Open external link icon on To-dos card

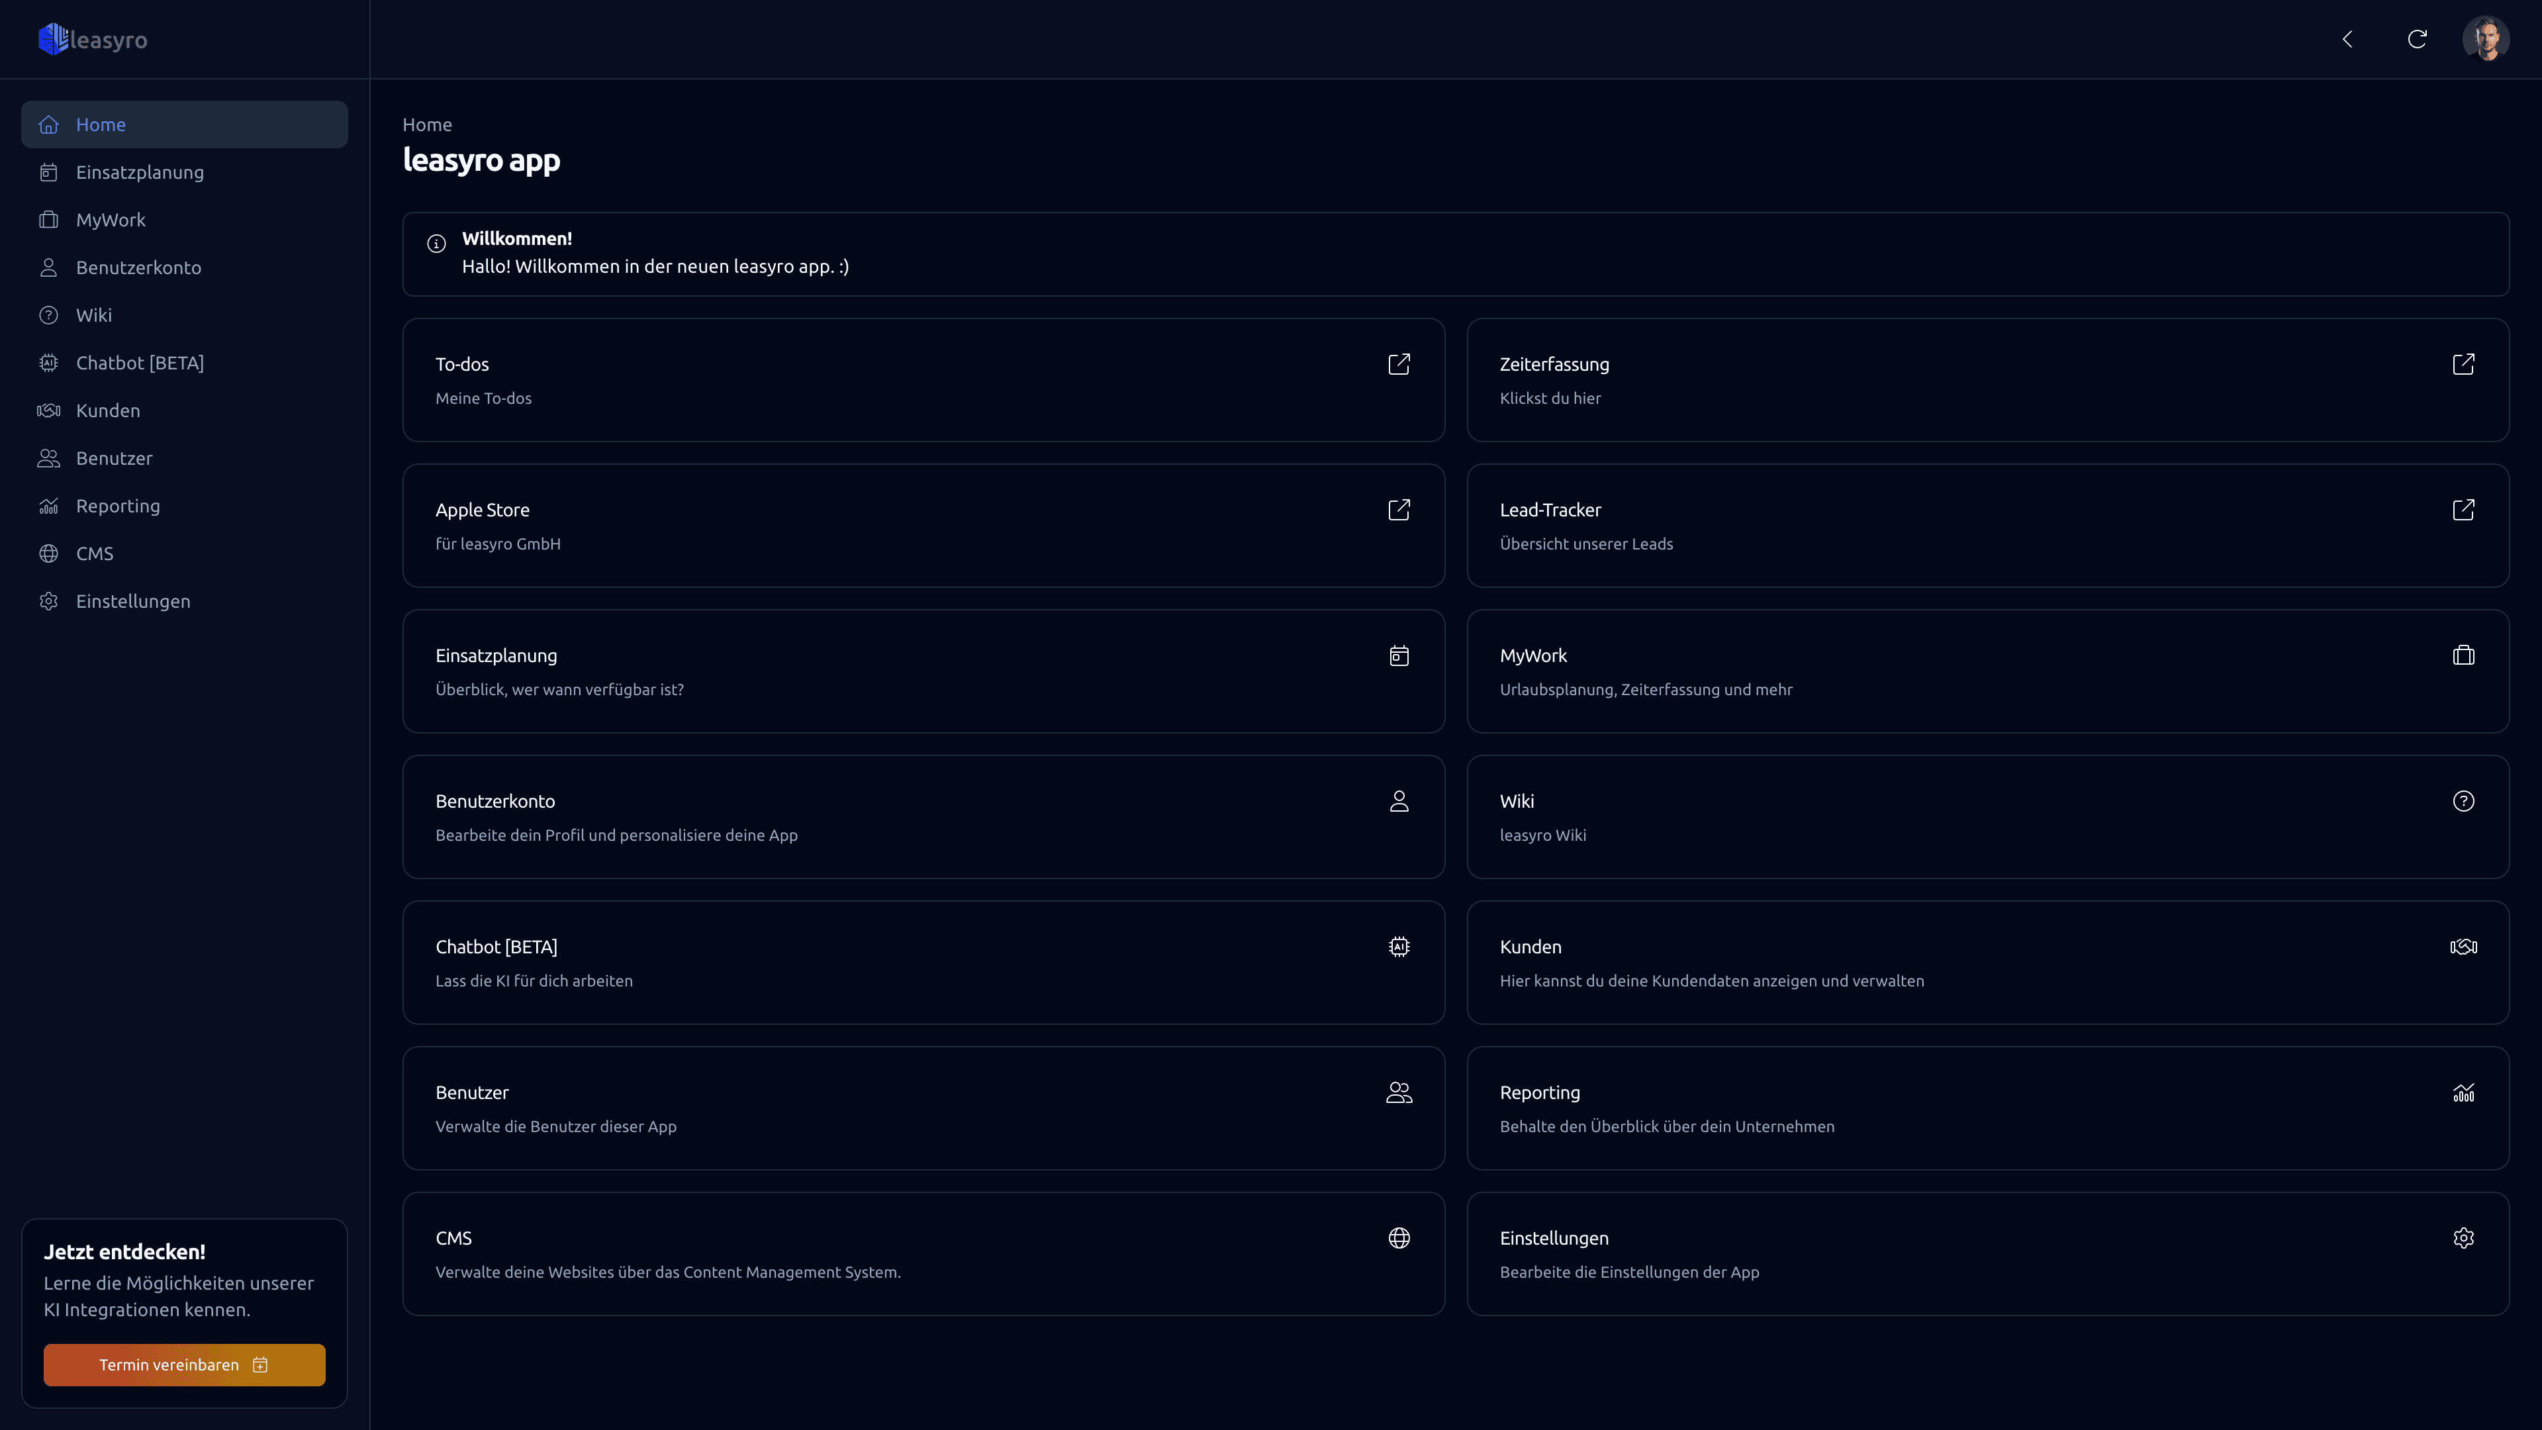coord(1398,364)
